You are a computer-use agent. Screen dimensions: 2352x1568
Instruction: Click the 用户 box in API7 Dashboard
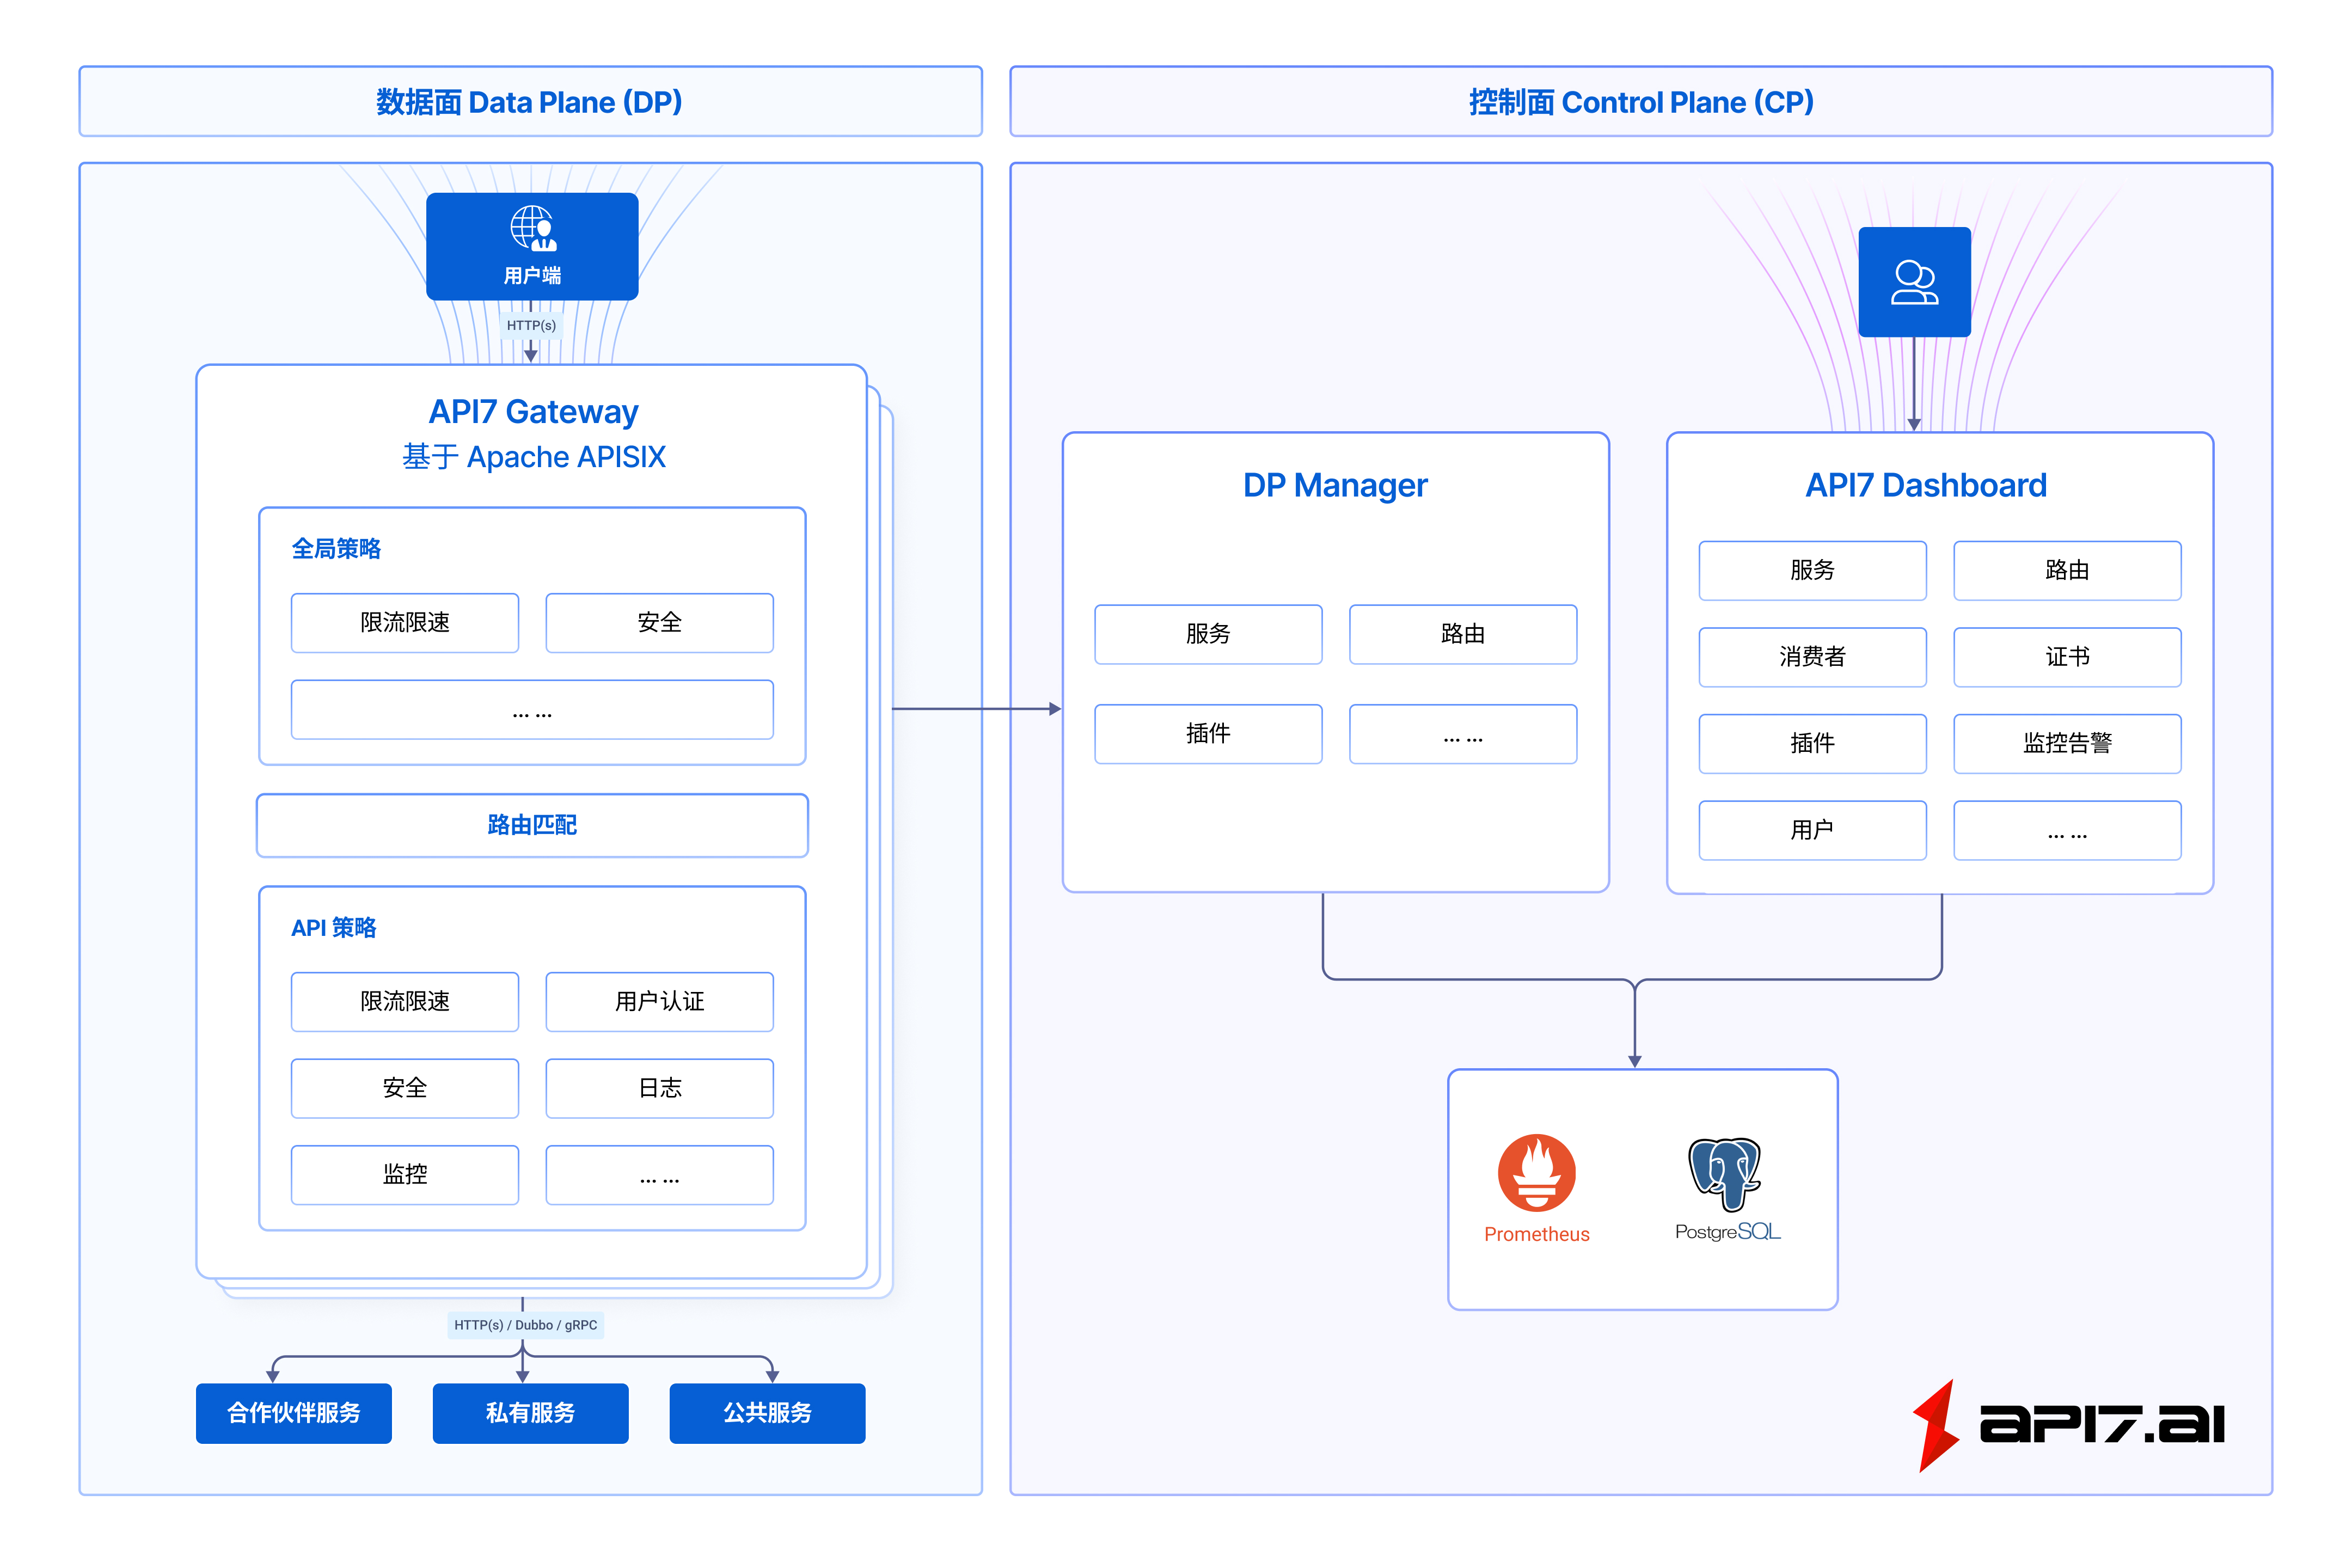1812,830
